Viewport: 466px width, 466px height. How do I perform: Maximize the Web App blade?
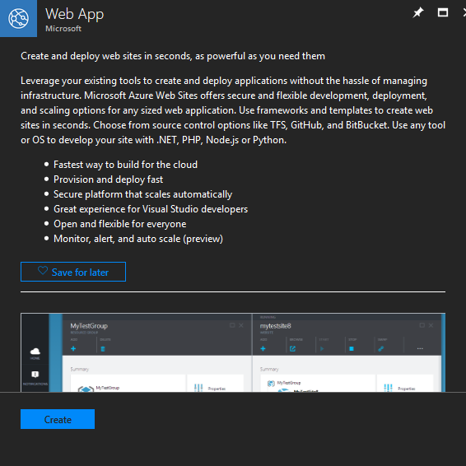click(x=443, y=13)
